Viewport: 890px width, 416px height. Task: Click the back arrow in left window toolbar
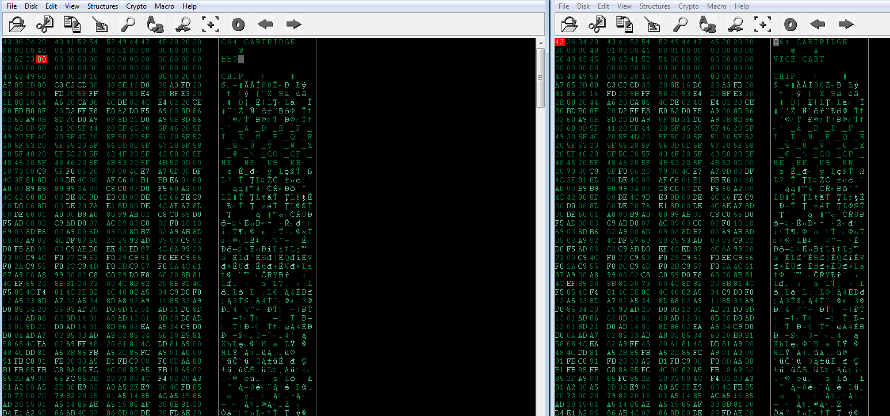[x=266, y=24]
